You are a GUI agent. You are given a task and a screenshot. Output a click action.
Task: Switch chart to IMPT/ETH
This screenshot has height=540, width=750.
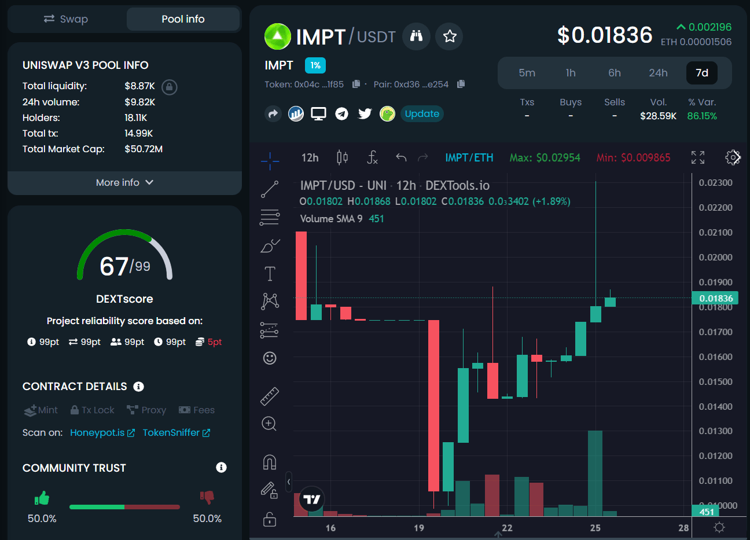[469, 157]
